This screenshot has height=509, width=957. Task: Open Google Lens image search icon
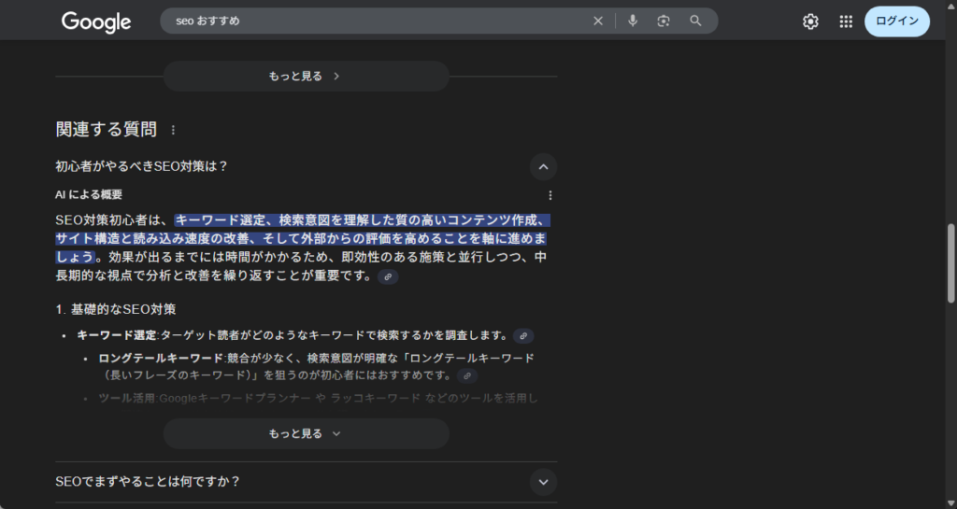(664, 21)
